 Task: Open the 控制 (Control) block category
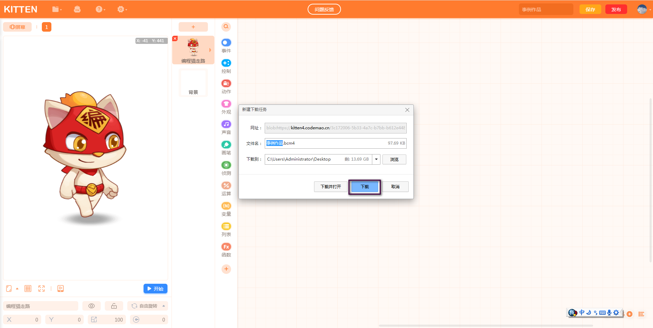click(226, 66)
